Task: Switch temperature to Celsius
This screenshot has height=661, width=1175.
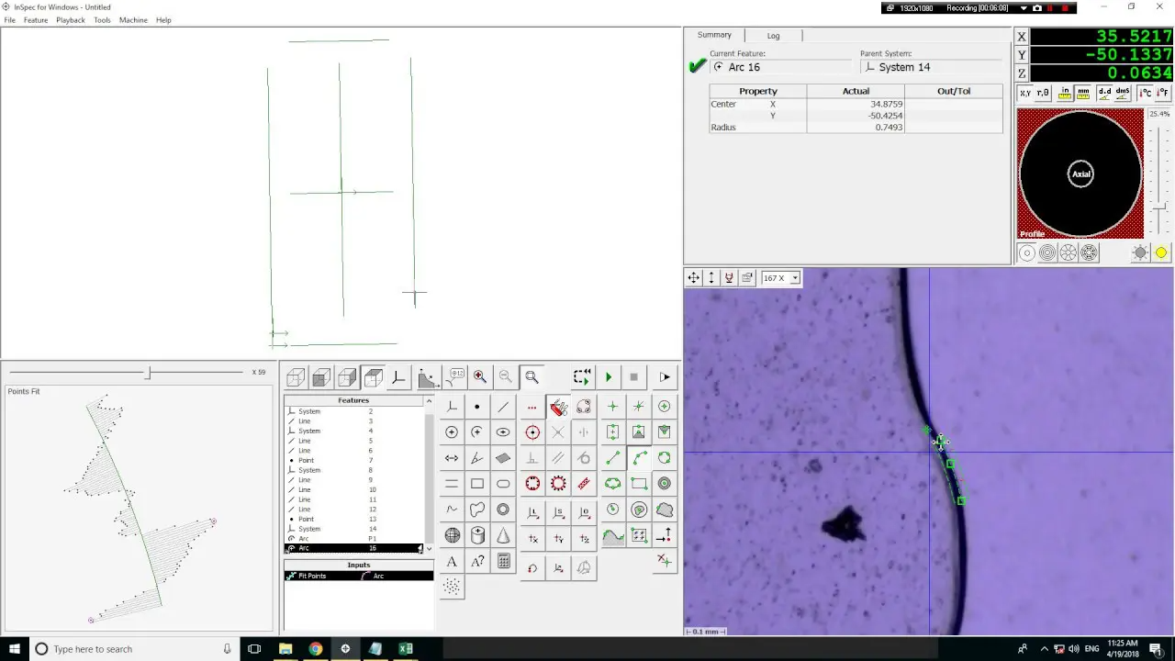Action: point(1145,93)
